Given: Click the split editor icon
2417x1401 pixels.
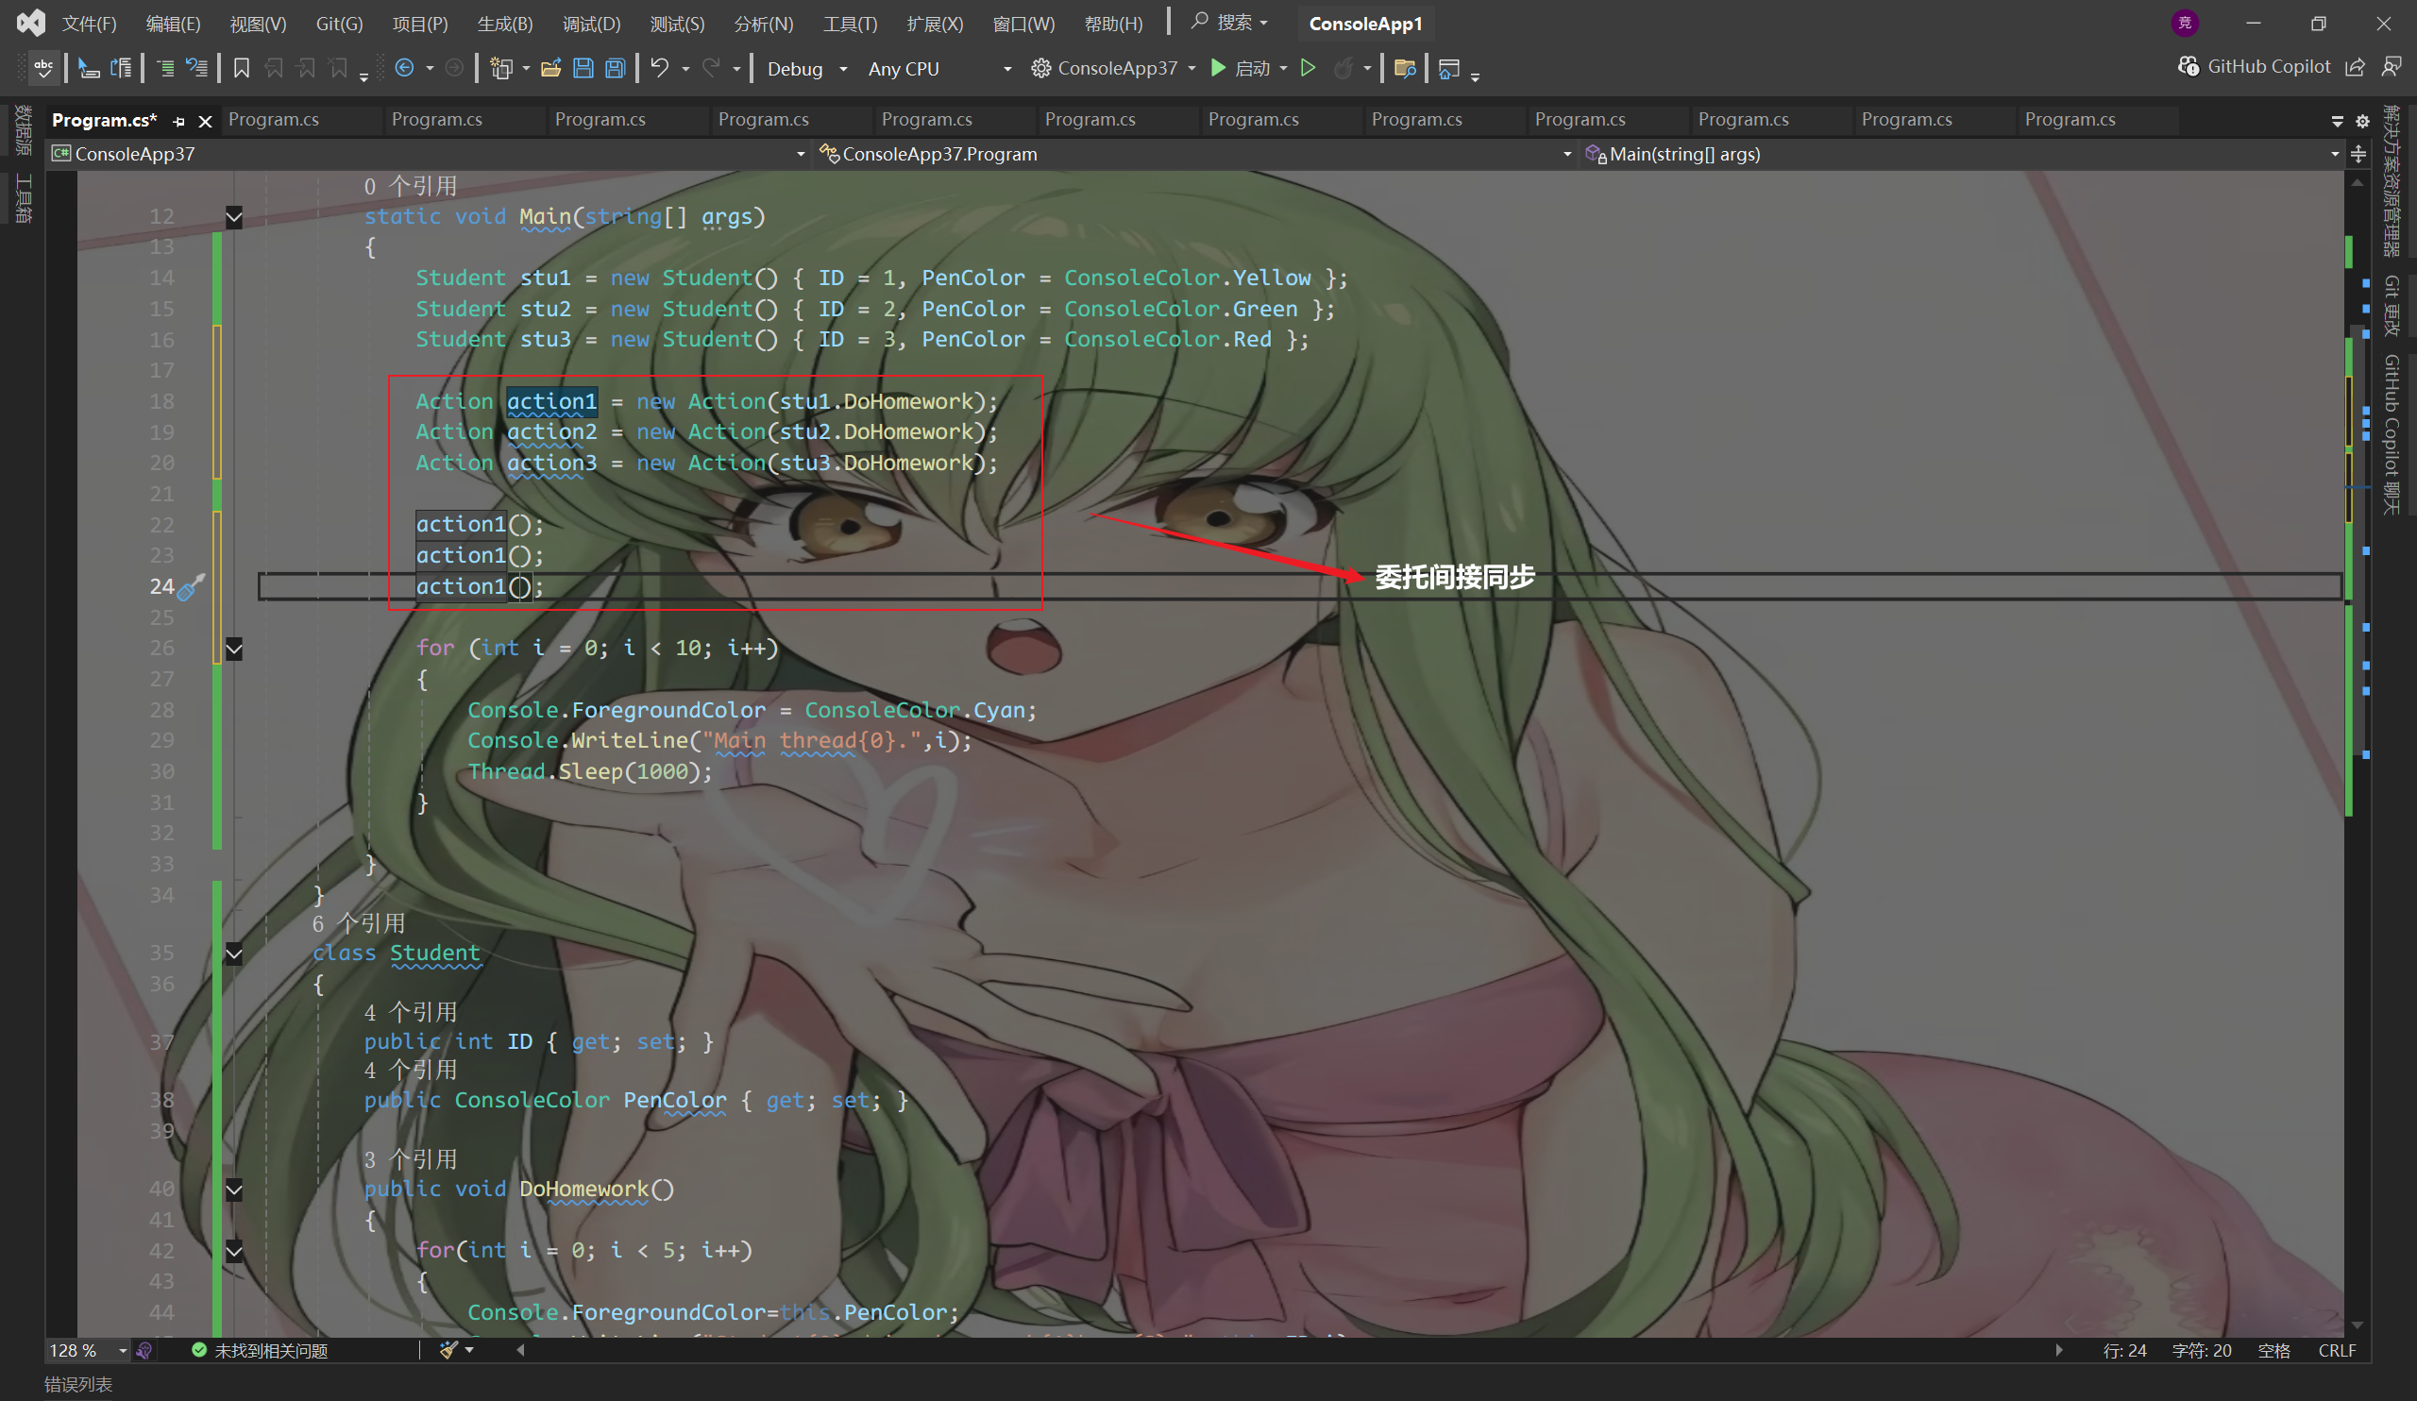Looking at the screenshot, I should click(x=2358, y=154).
